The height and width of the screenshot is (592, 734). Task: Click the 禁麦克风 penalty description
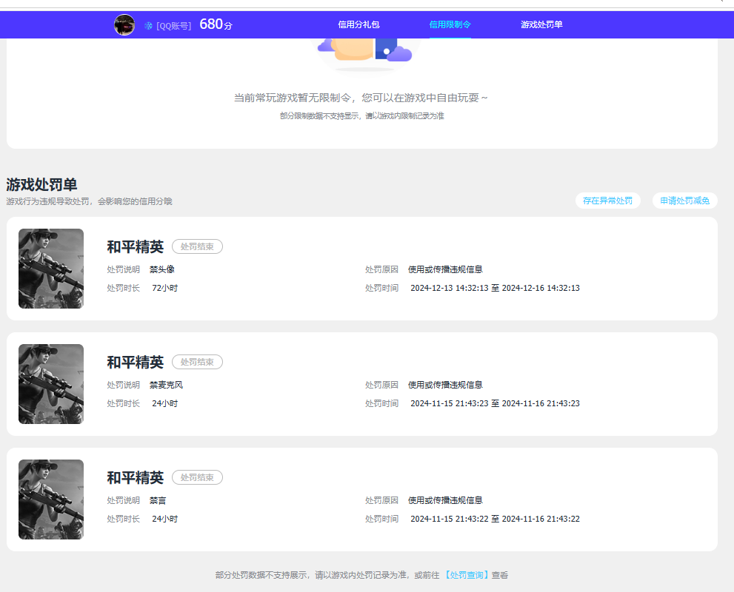coord(166,385)
